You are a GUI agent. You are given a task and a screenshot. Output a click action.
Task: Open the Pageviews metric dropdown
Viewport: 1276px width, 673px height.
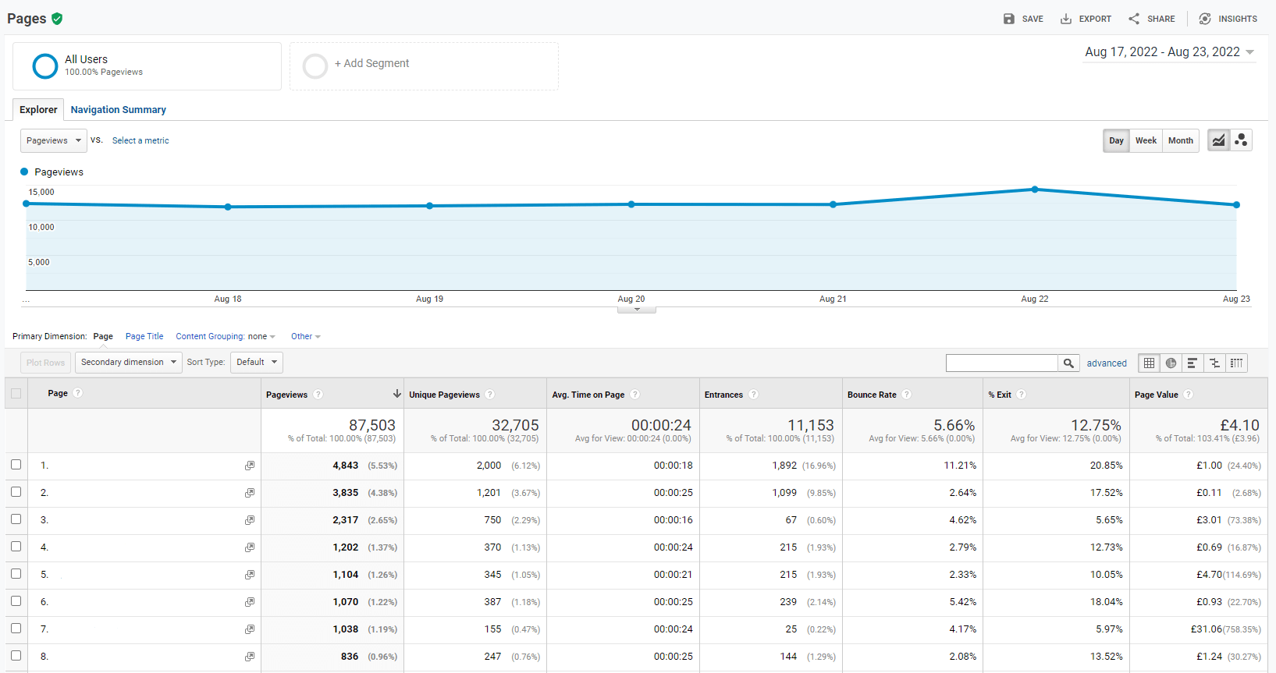(x=53, y=140)
